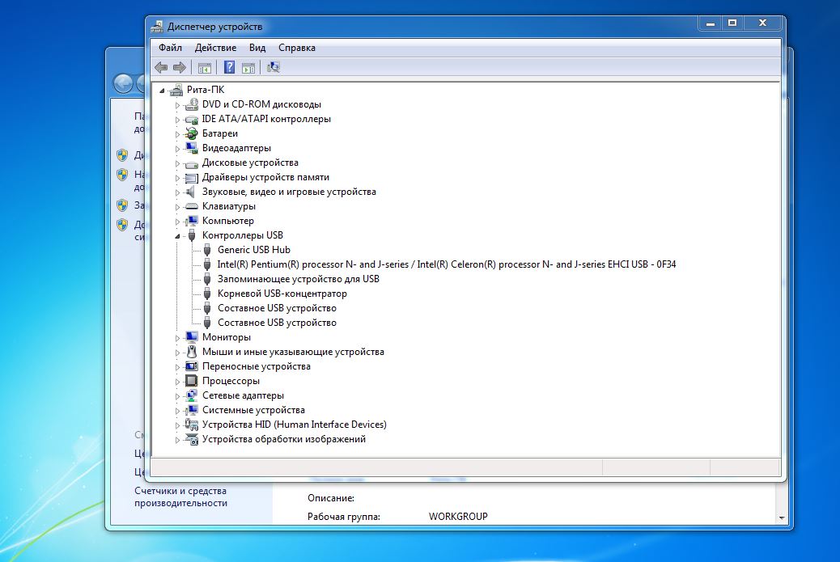This screenshot has height=562, width=840.
Task: Click the Видеоадаптеры display icon
Action: (x=191, y=148)
